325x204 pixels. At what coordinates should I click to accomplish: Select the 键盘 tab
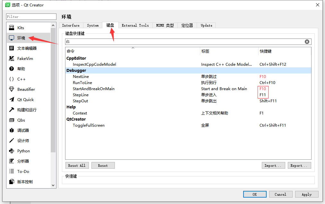(x=110, y=25)
